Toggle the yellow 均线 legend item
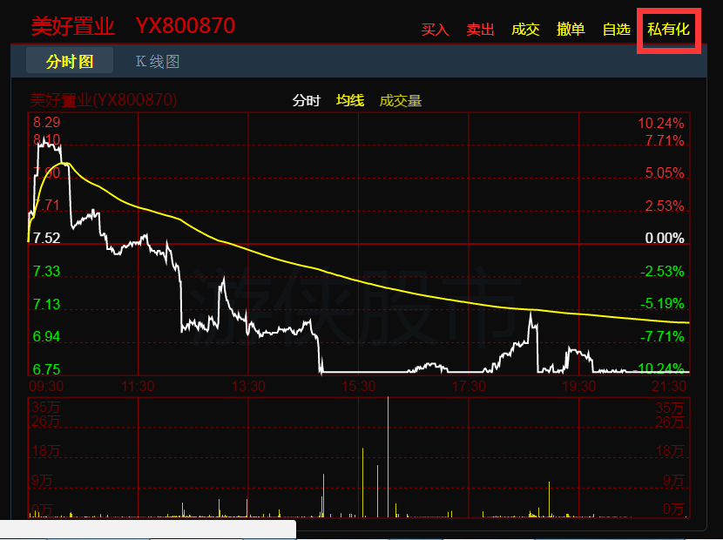Image resolution: width=723 pixels, height=540 pixels. [350, 101]
